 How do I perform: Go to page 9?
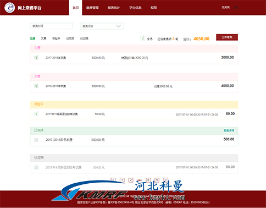click(x=157, y=180)
